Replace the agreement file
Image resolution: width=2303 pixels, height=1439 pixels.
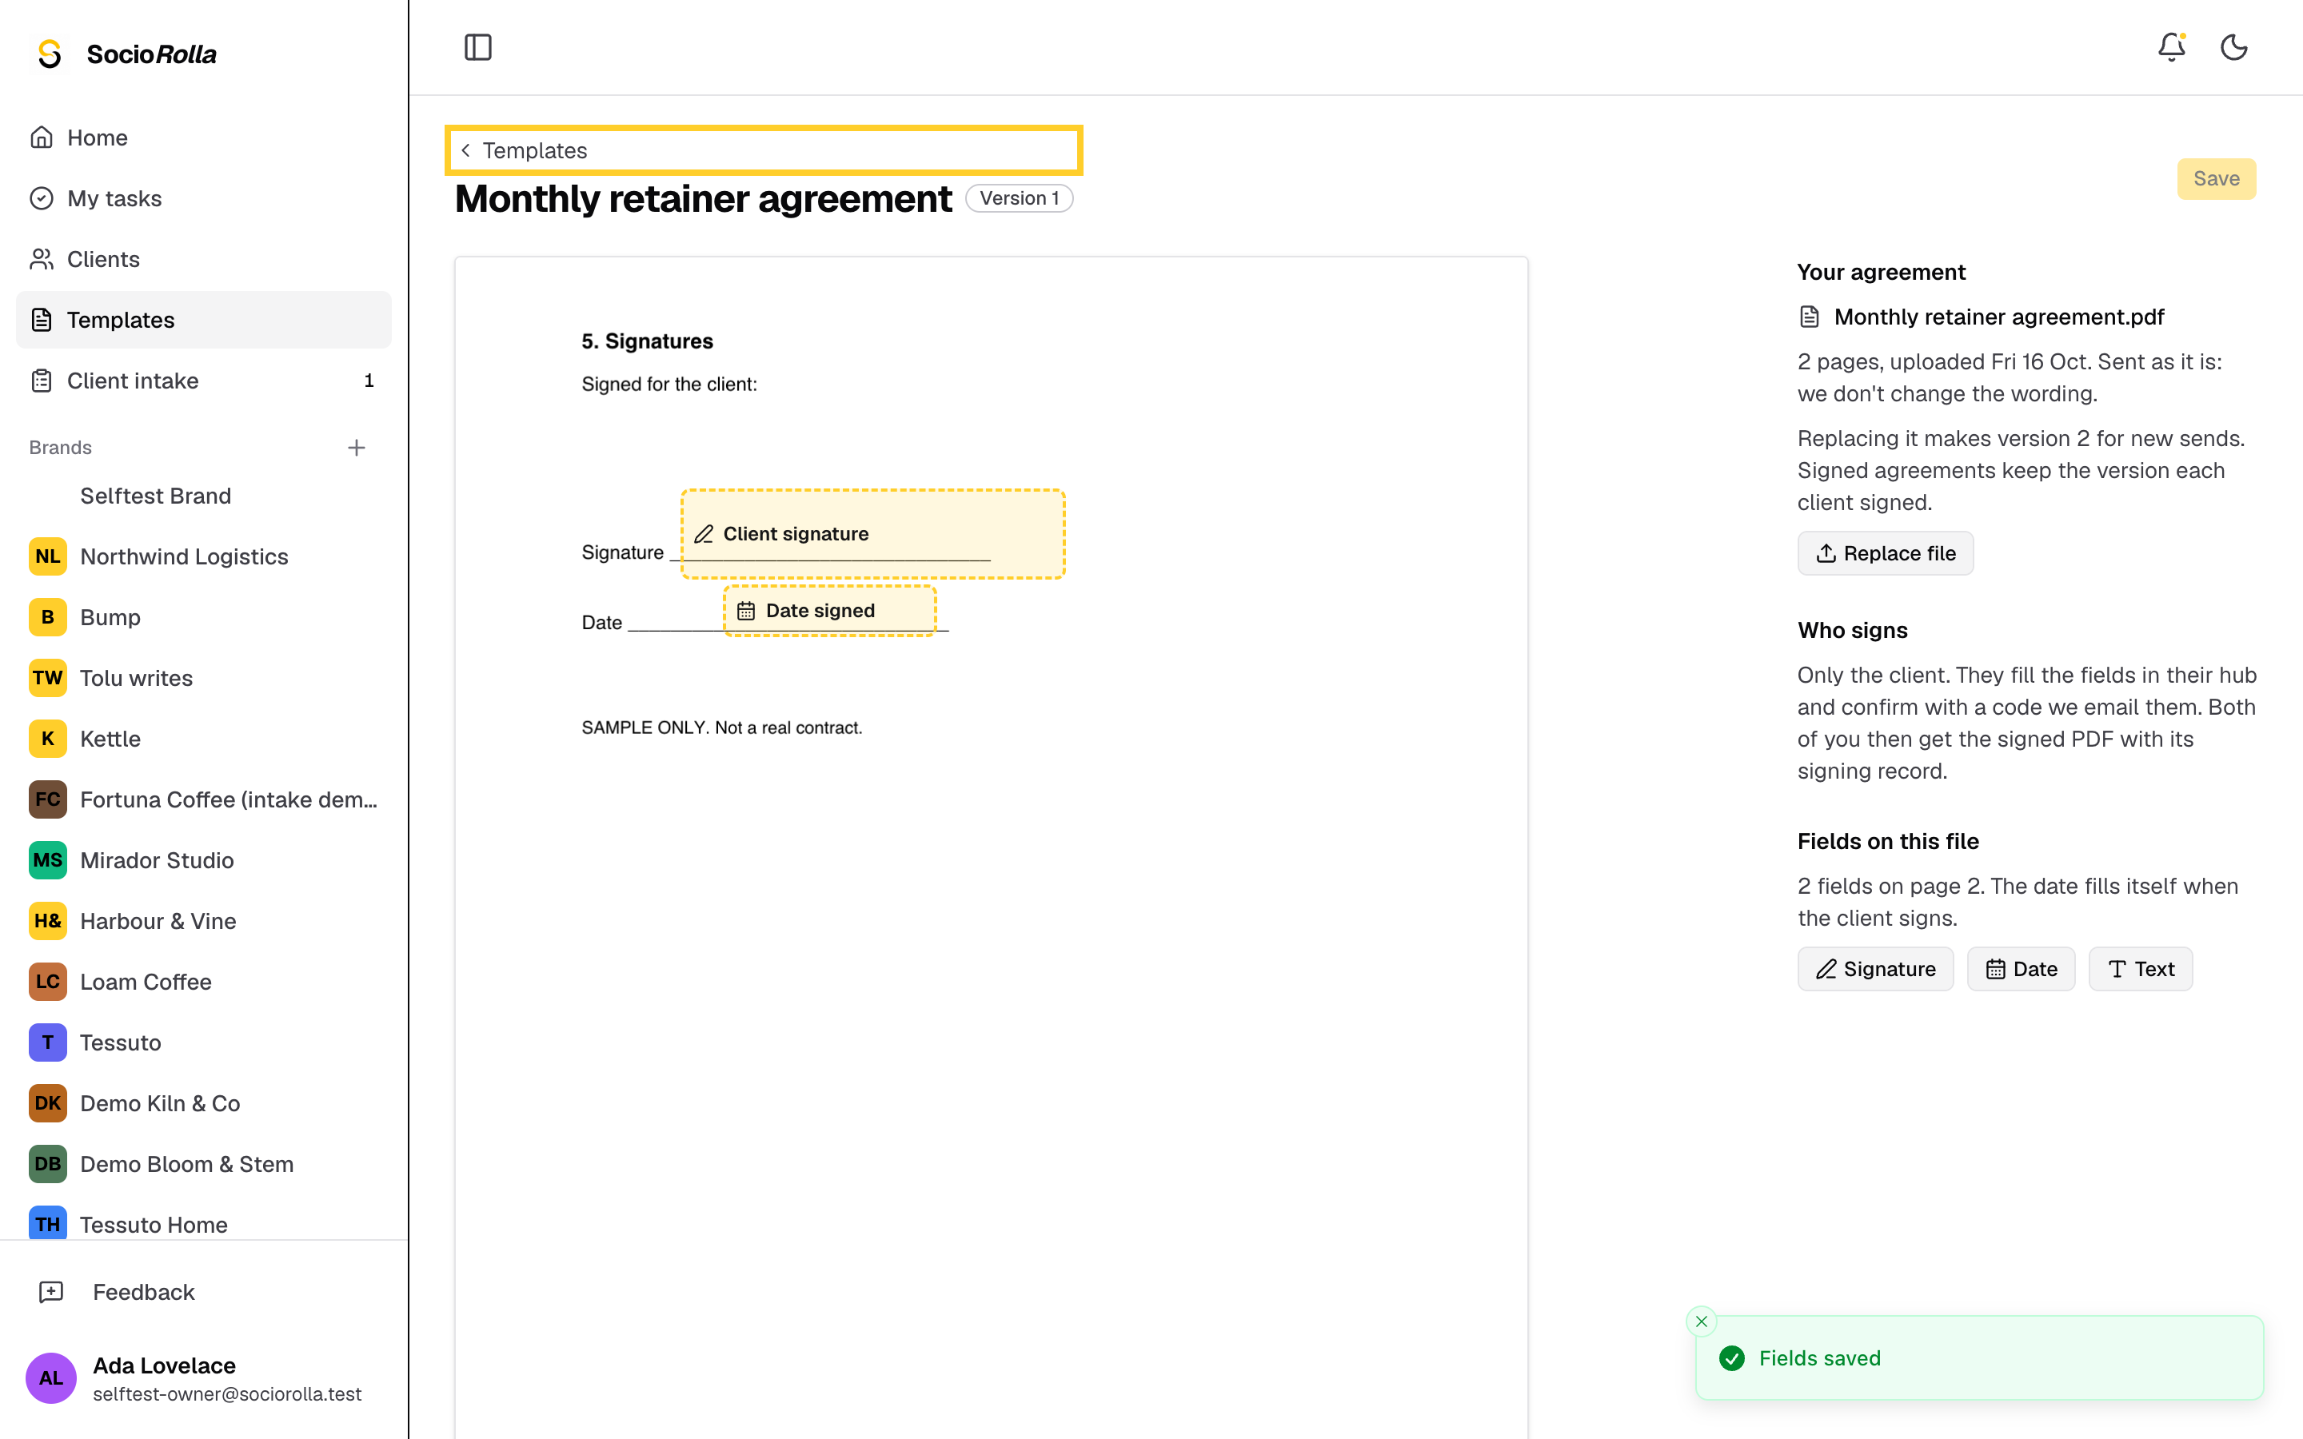click(1886, 553)
